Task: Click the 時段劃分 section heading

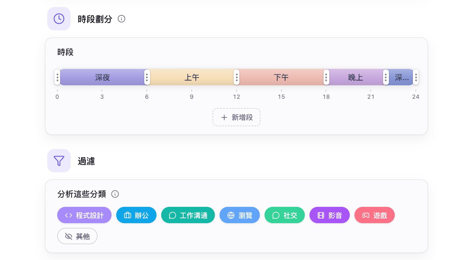Action: (x=95, y=19)
